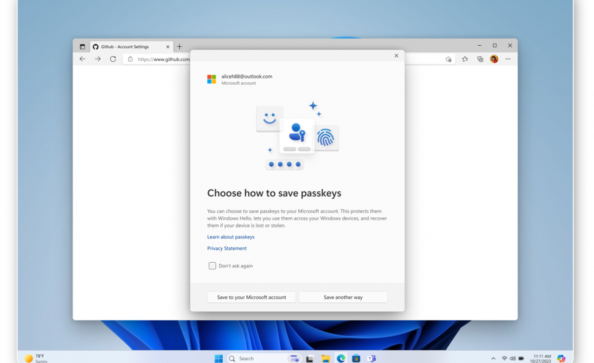Click the Wi-Fi network tray icon
This screenshot has height=363, width=594.
point(504,358)
